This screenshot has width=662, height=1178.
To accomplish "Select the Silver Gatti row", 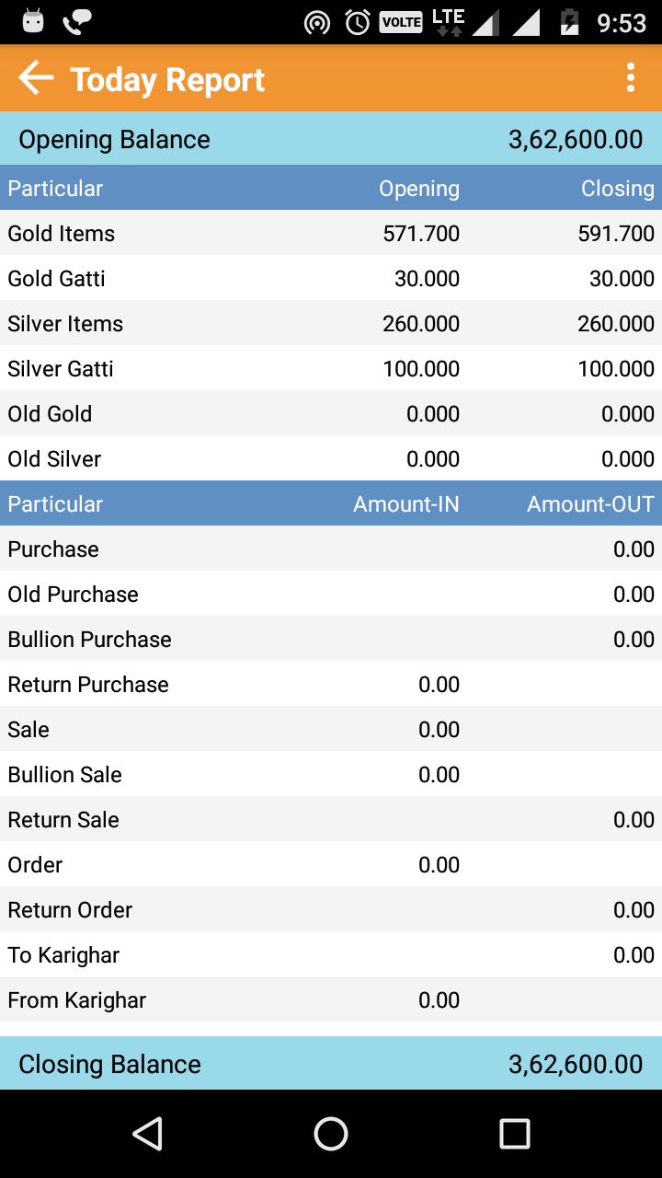I will tap(331, 369).
